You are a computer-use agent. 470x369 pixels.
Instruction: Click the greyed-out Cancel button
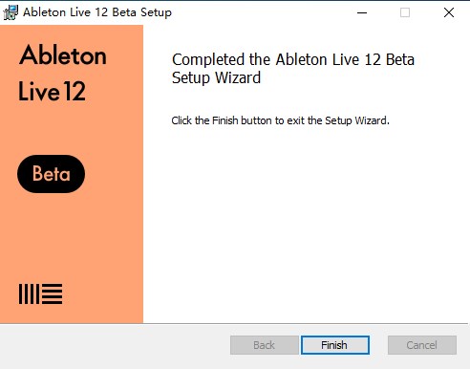coord(422,345)
